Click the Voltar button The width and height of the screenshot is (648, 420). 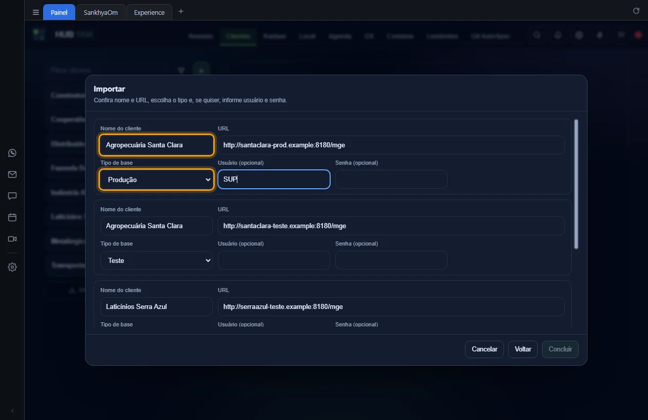click(x=523, y=349)
